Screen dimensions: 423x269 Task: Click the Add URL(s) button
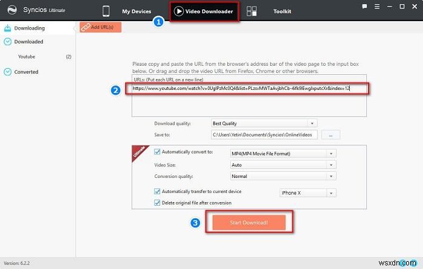(x=100, y=27)
